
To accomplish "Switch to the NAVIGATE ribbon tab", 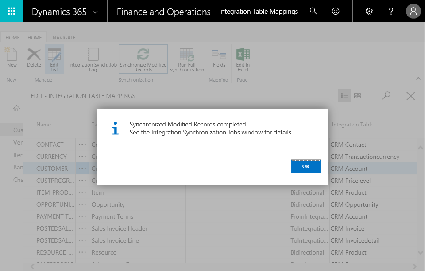I will coord(64,38).
